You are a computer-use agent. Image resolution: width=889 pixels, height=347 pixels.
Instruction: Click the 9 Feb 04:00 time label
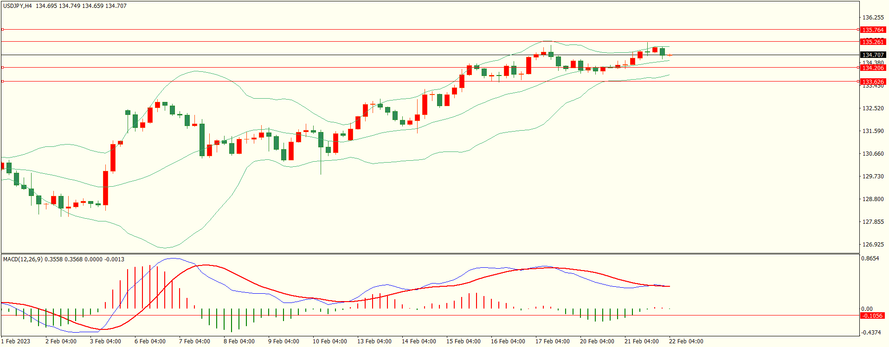tap(284, 341)
